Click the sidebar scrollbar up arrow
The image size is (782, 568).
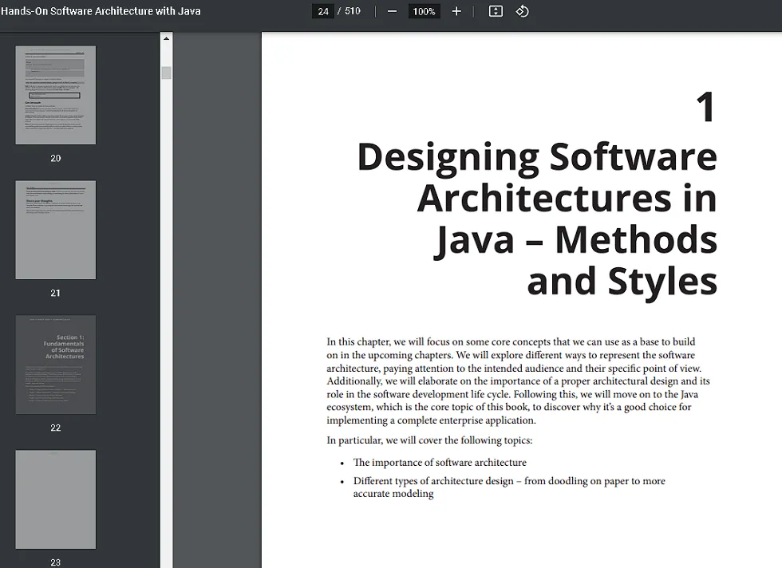166,38
